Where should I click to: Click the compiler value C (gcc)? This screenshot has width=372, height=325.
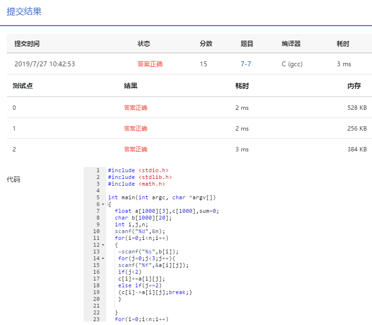292,64
